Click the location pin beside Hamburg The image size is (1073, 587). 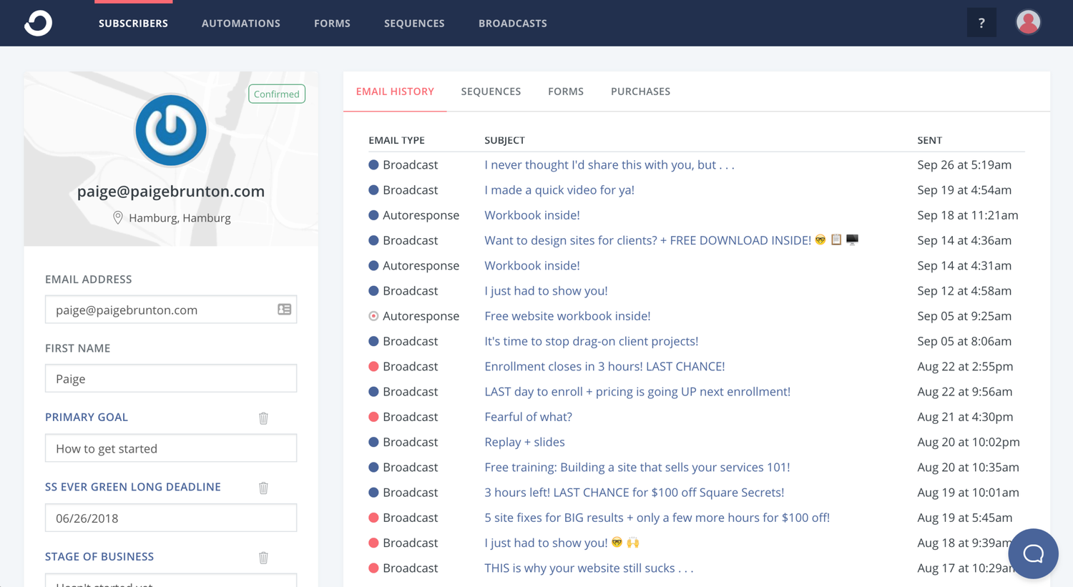(118, 217)
